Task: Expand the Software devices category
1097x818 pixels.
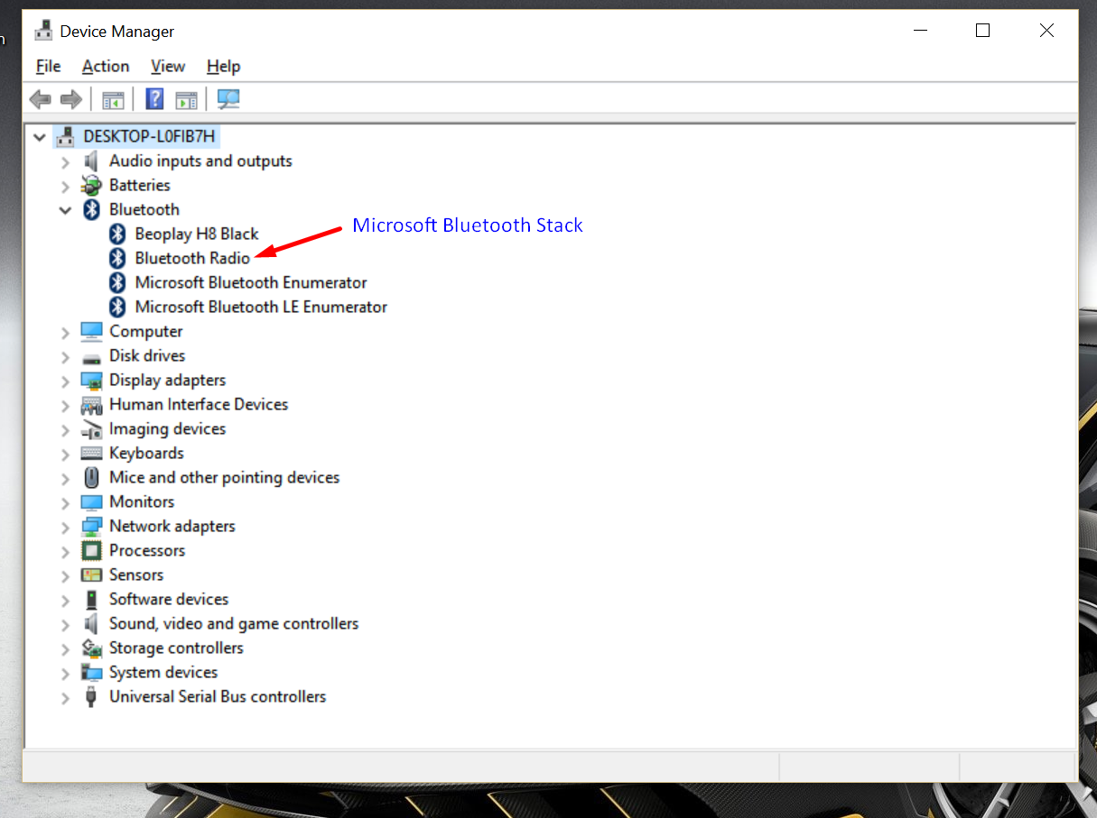Action: click(x=65, y=600)
